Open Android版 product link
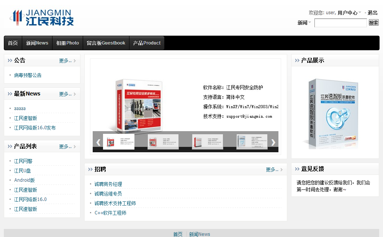The image size is (383, 237). coord(25,180)
